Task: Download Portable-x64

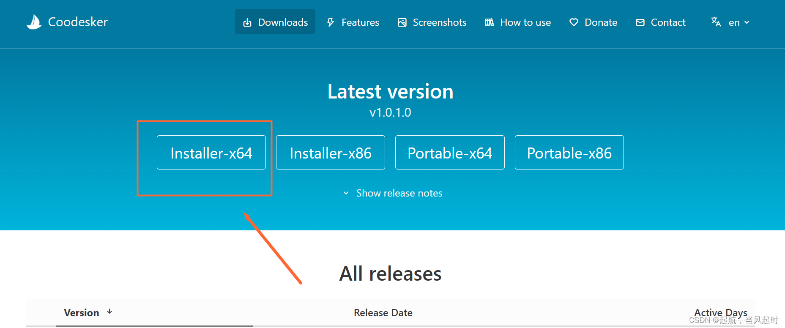Action: tap(450, 153)
